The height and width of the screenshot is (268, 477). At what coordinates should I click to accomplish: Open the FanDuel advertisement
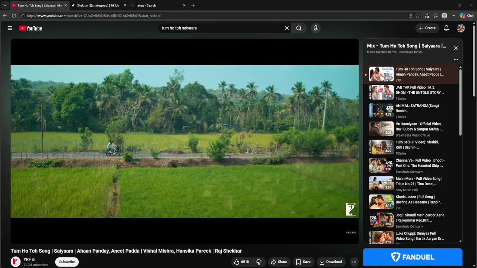tap(413, 257)
